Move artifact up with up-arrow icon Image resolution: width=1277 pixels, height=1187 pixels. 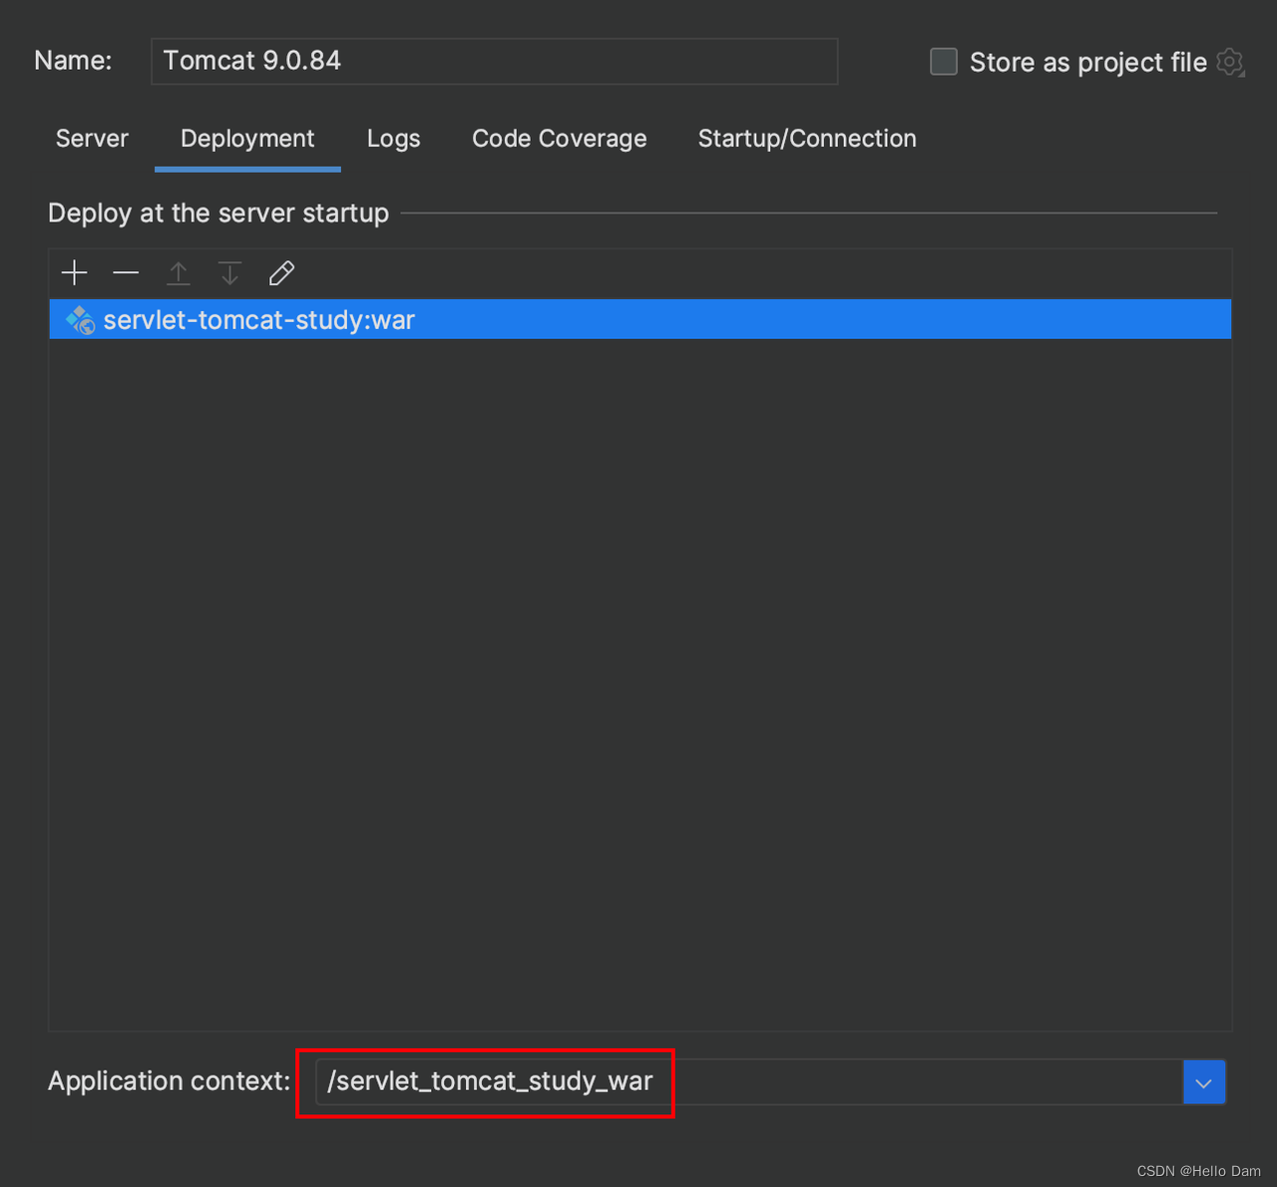pos(179,273)
